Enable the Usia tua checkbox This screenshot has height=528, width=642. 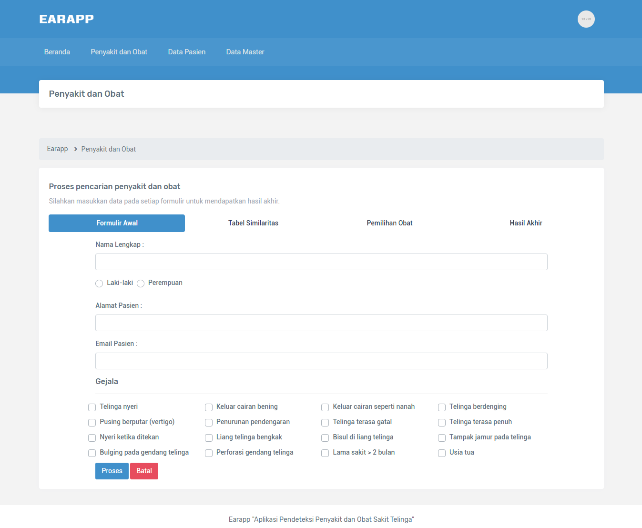point(442,453)
